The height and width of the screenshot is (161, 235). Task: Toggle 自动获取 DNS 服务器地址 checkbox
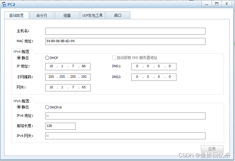click(114, 58)
